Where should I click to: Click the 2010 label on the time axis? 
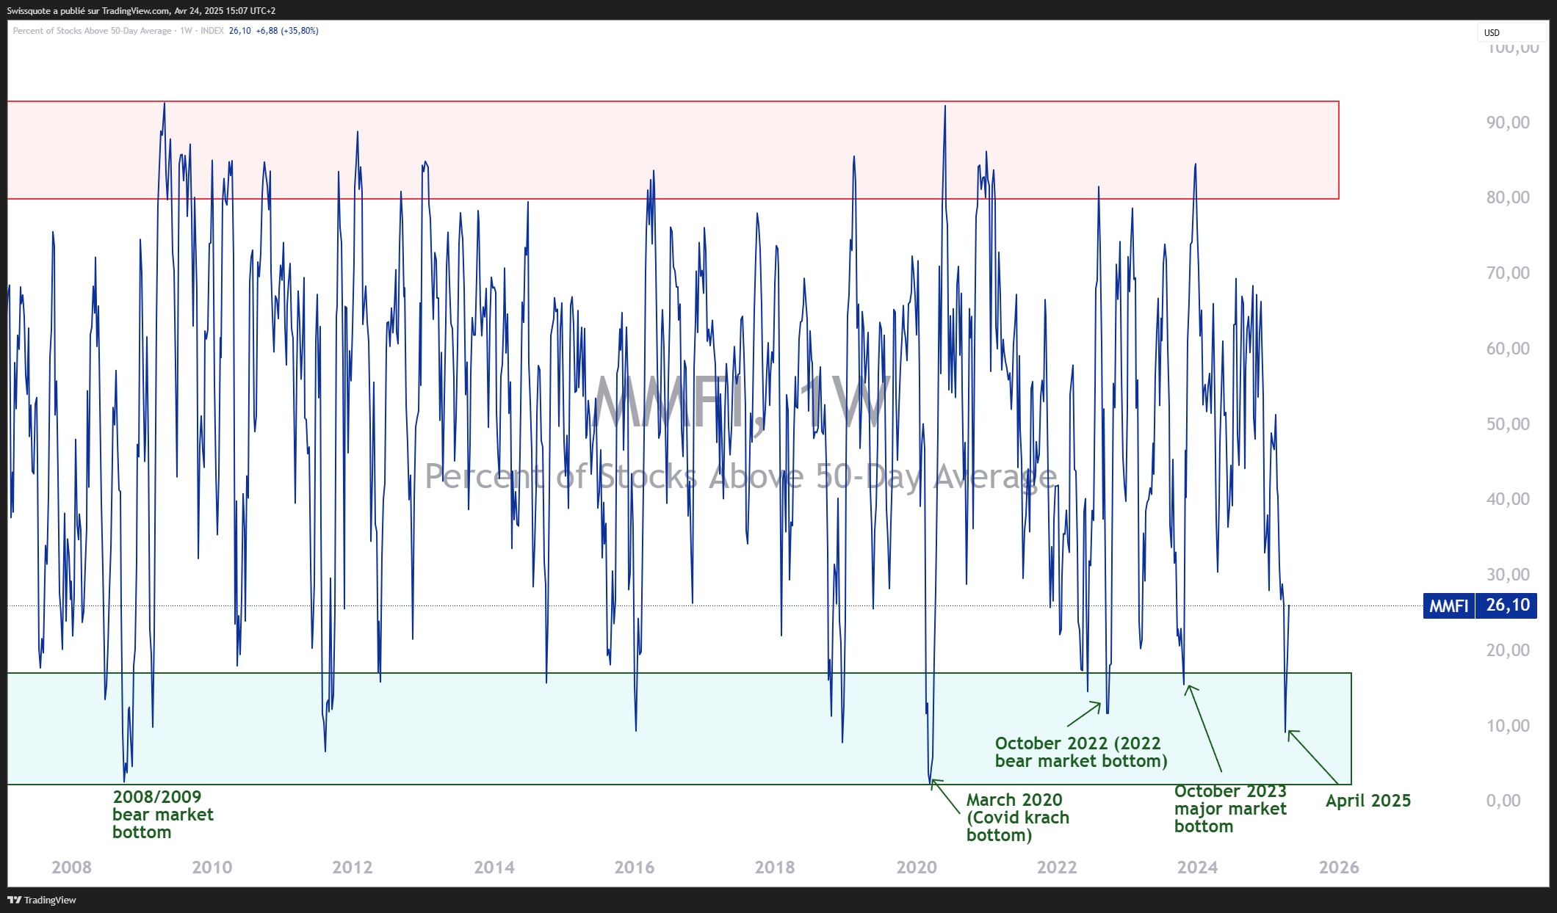pos(212,867)
